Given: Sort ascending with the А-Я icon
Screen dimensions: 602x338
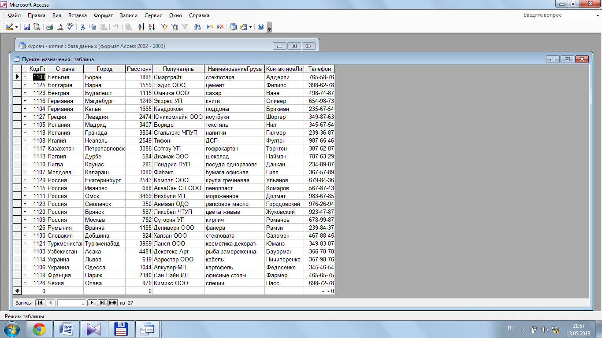Looking at the screenshot, I should [x=141, y=27].
